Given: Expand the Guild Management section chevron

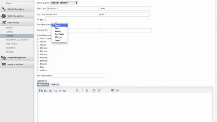Looking at the screenshot, I should (29, 16).
